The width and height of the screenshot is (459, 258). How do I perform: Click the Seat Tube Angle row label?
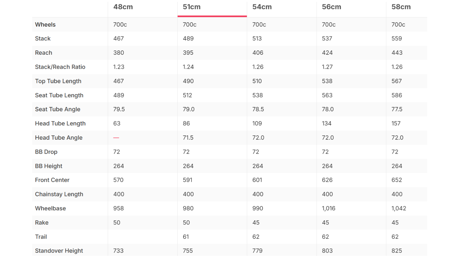58,109
